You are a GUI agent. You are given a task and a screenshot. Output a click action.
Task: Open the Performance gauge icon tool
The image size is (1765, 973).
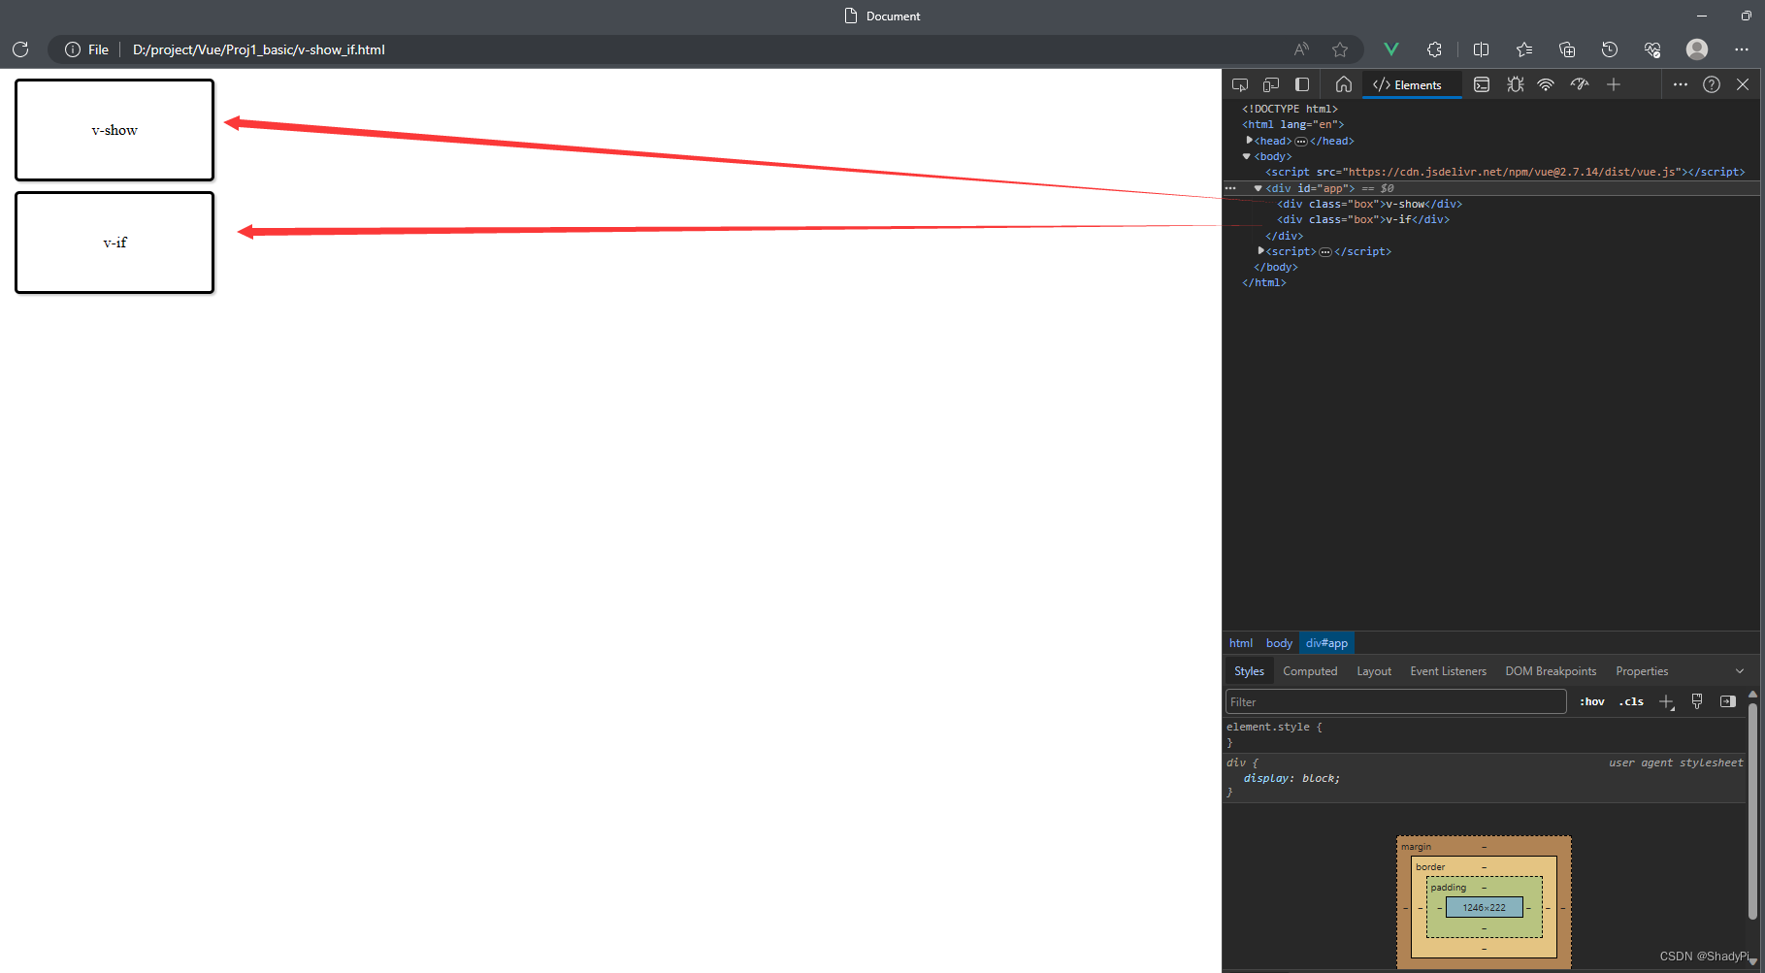[1580, 84]
